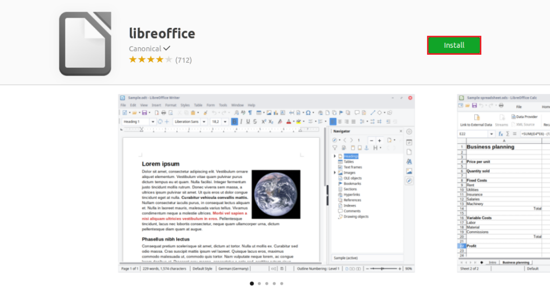
Task: Open the Calc spreadsheet screenshot thumbnail
Action: coord(503,182)
